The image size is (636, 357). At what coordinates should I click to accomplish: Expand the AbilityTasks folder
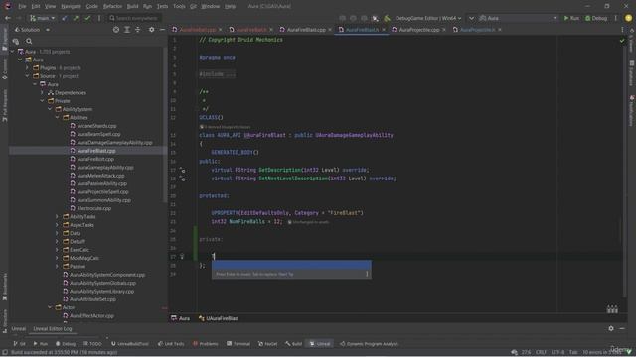(x=57, y=216)
